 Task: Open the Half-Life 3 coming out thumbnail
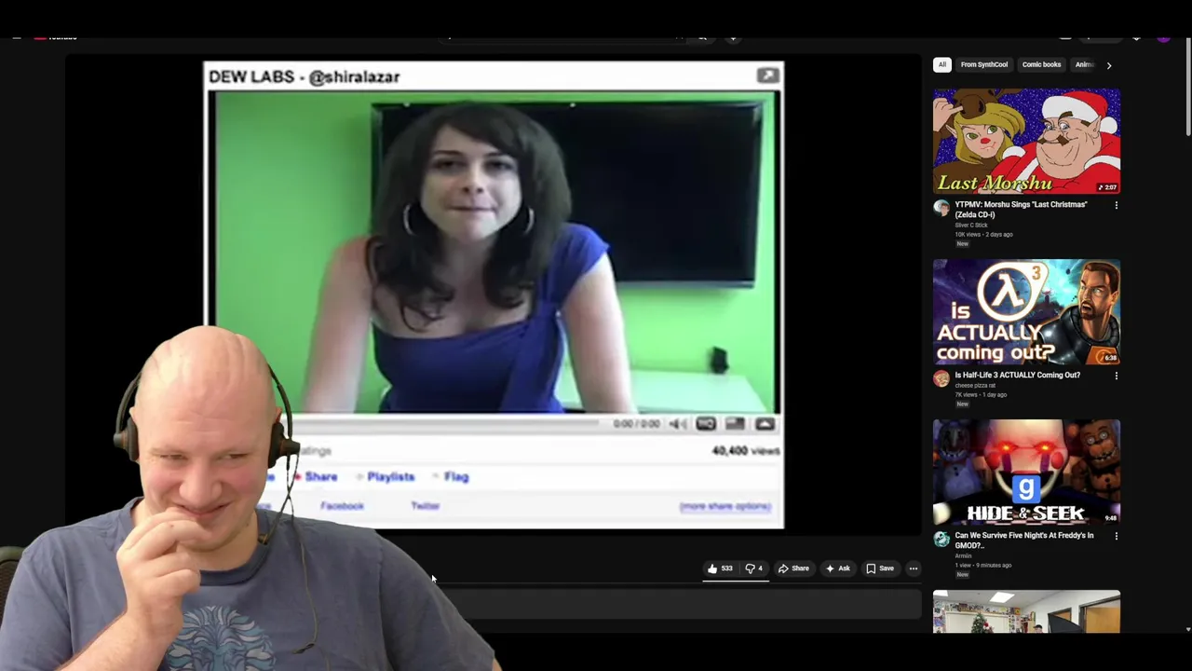point(1026,311)
